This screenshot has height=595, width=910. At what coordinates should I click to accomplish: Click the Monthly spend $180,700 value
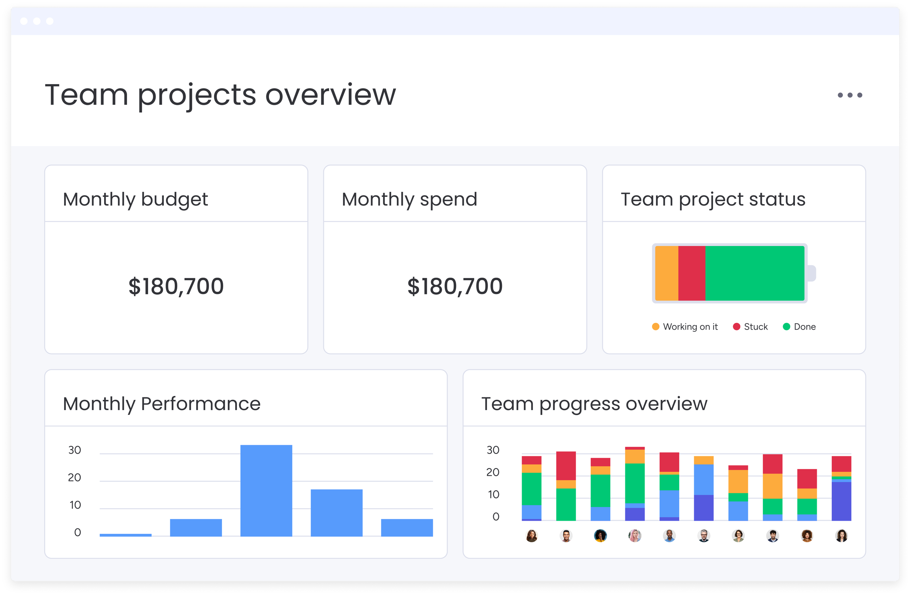point(455,286)
